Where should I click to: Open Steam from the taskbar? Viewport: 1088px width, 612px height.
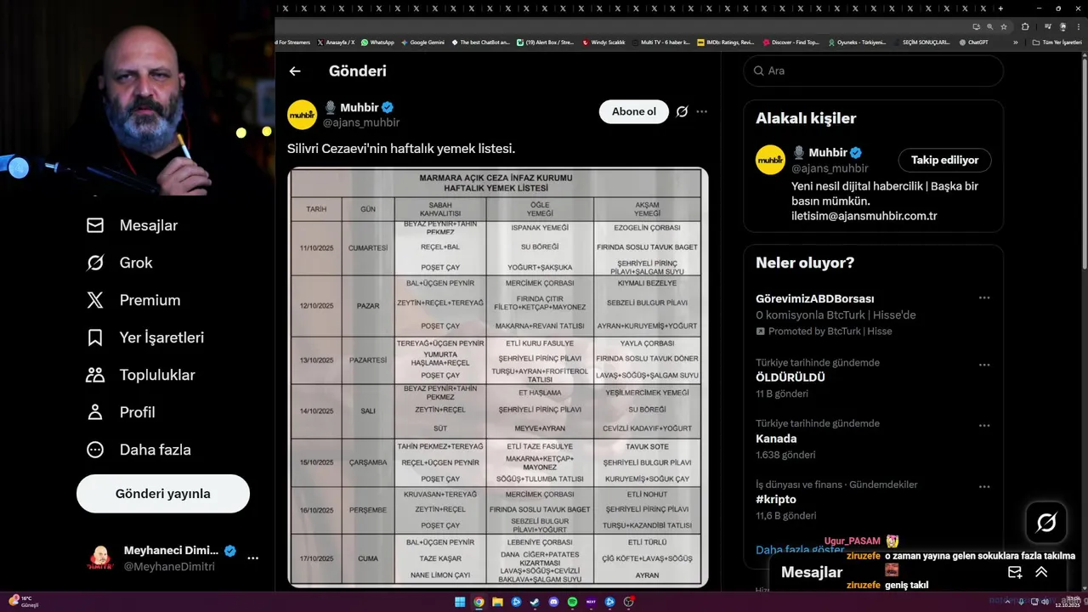[x=535, y=602]
